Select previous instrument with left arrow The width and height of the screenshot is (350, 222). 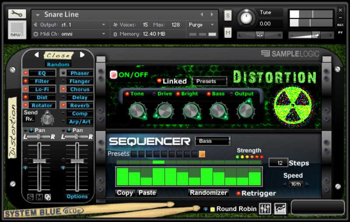click(202, 14)
